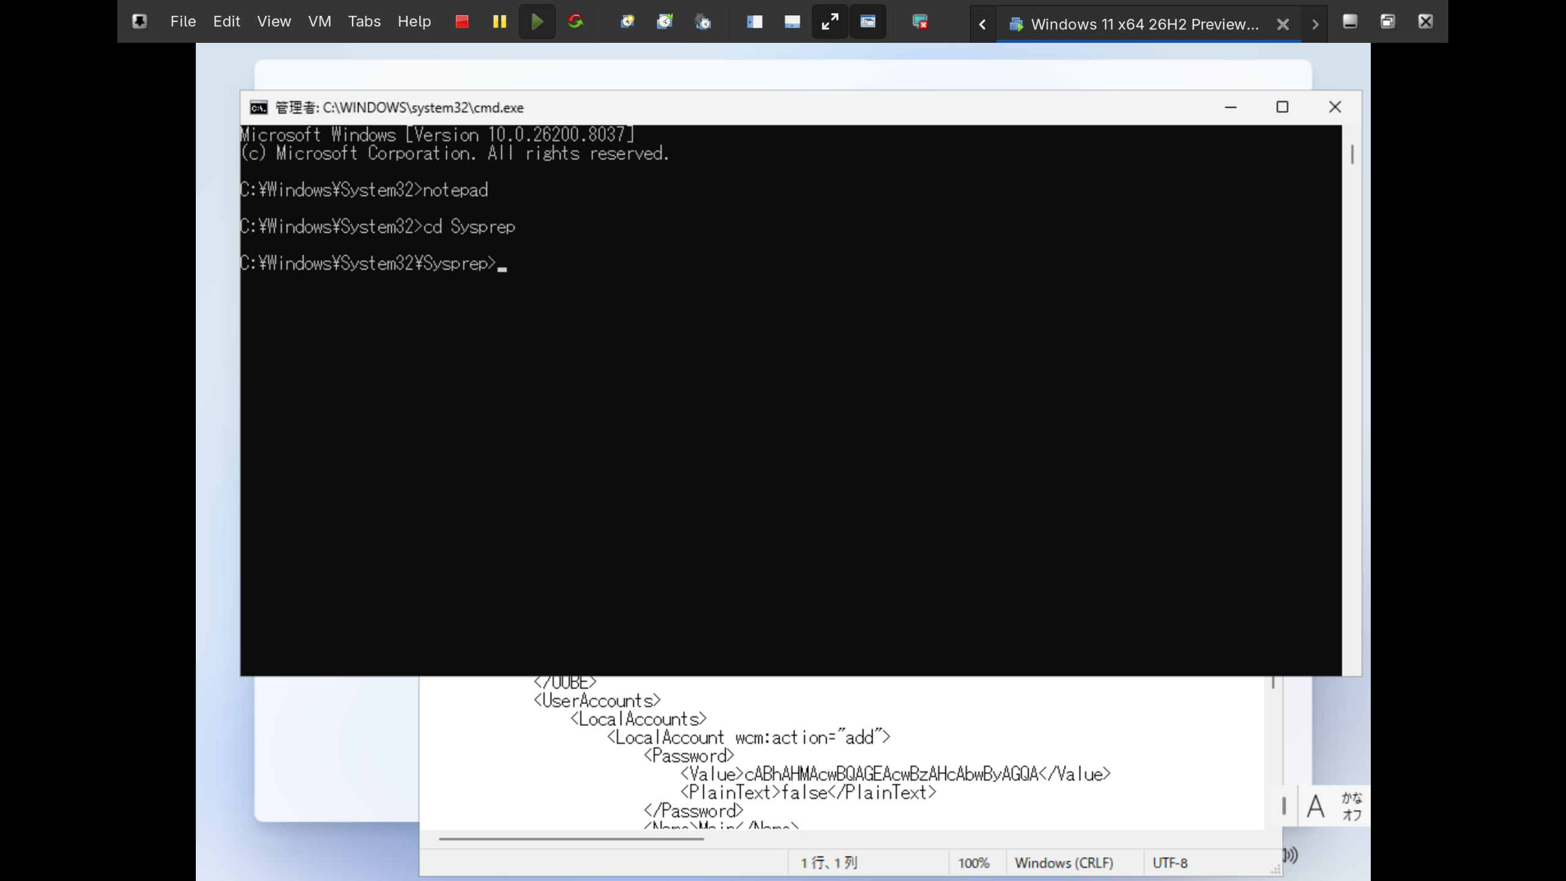Click the 100% zoom level in Notepad

973,863
